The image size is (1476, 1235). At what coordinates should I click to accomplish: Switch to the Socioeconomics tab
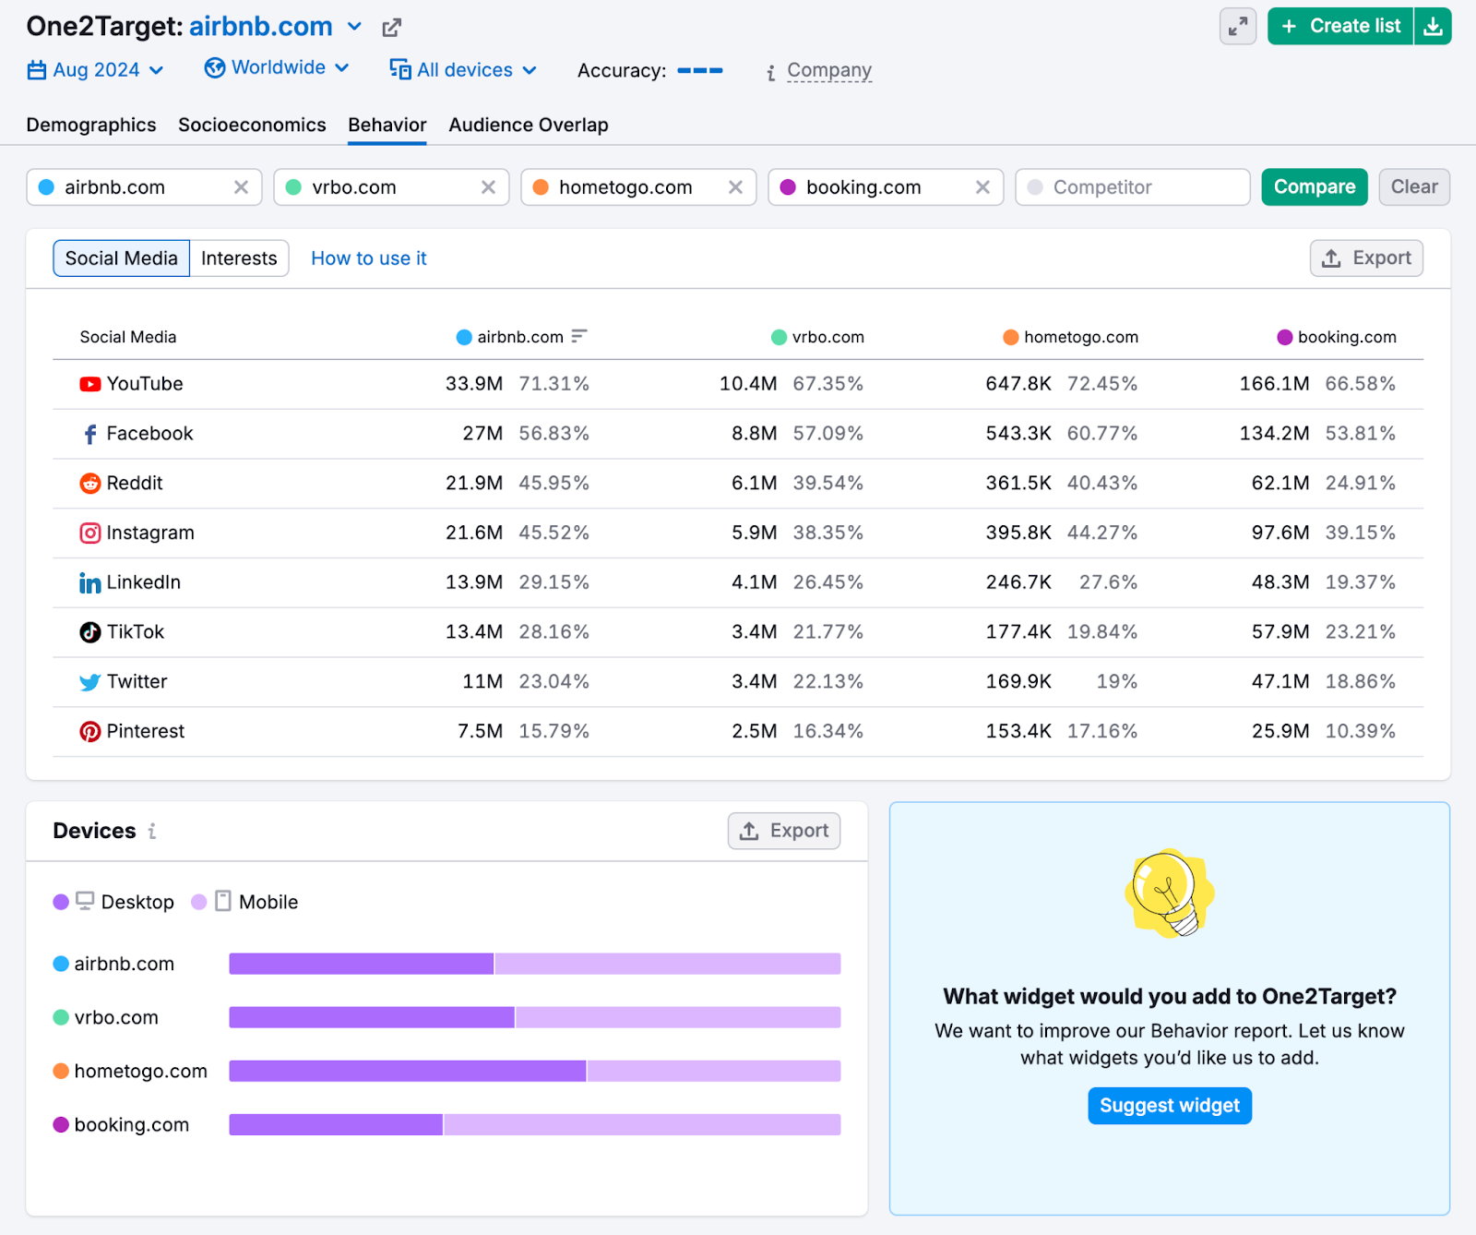[x=252, y=125]
